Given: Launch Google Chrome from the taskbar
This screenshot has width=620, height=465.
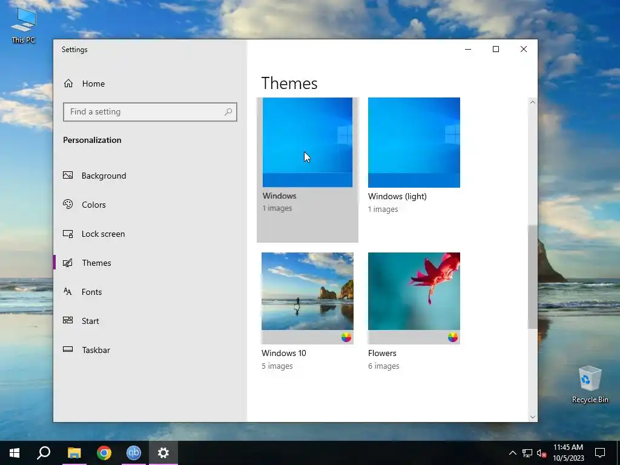Looking at the screenshot, I should [x=104, y=453].
